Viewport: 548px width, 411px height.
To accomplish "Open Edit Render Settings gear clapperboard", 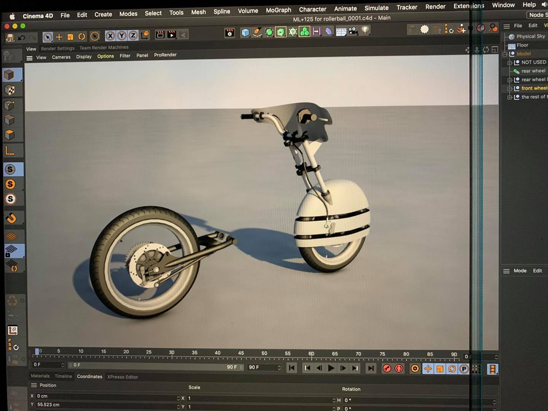I will (229, 33).
